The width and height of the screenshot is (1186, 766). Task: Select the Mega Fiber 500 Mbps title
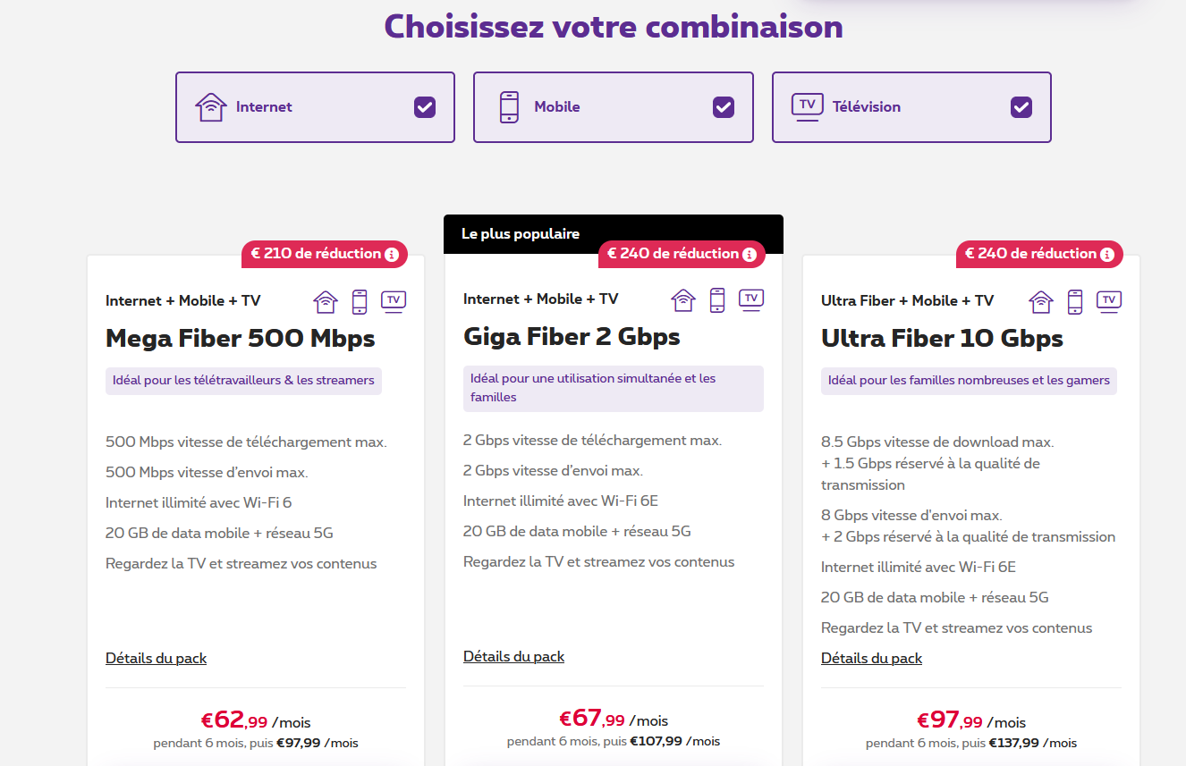tap(240, 339)
